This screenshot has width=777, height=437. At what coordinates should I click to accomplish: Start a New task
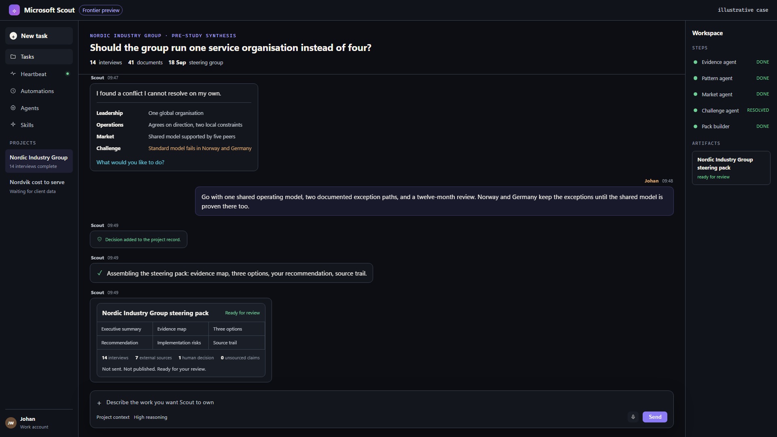coord(39,36)
